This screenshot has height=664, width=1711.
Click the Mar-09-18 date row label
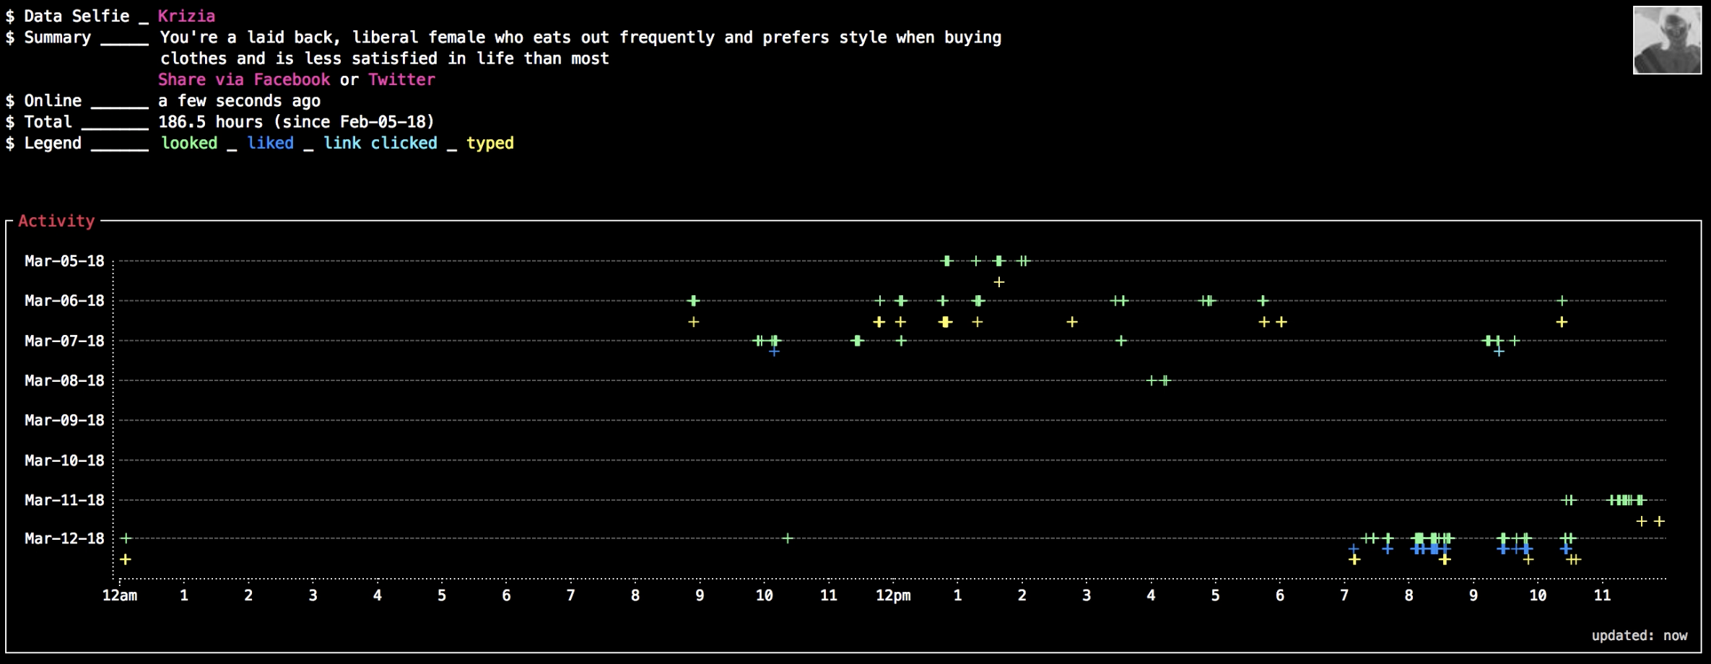(64, 420)
